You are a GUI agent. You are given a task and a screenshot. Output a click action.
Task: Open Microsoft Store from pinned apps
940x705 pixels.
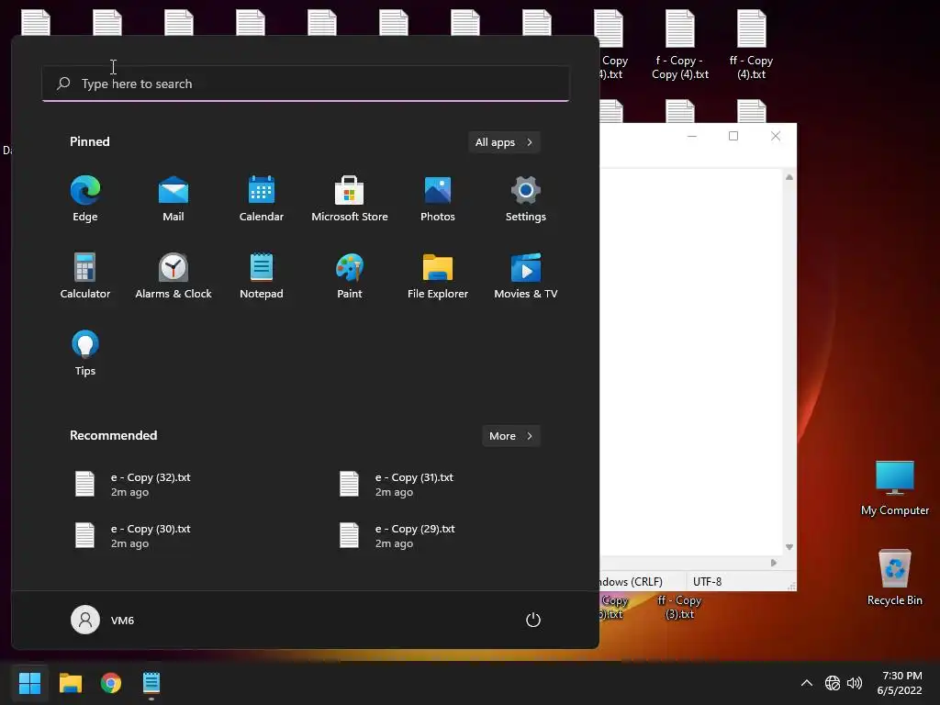pyautogui.click(x=350, y=199)
